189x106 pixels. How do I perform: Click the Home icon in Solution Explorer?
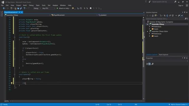click(x=153, y=16)
